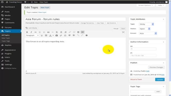Click Move to Trash link
This screenshot has height=96, width=171.
136,79
